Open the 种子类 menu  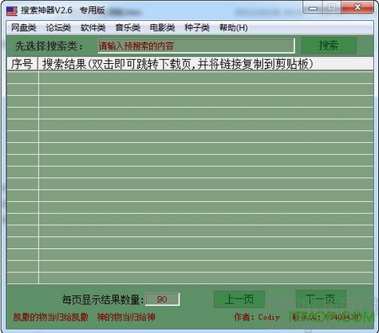tap(197, 28)
